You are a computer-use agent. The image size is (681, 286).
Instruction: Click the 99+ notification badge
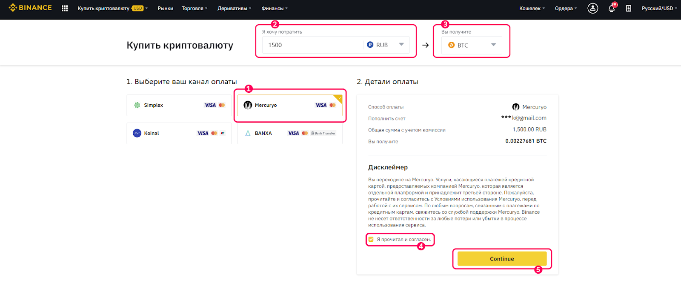[x=615, y=5]
